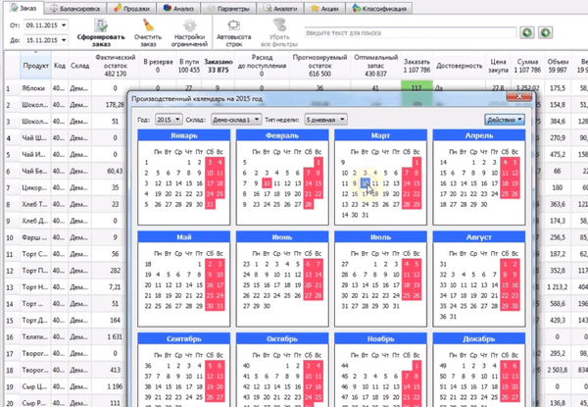Click the Продукт column header
The image size is (588, 407).
(x=36, y=66)
